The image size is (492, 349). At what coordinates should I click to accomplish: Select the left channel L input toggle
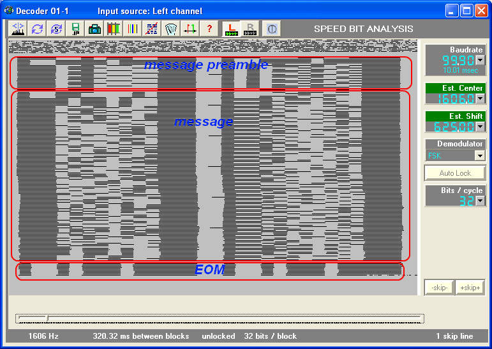click(x=230, y=29)
